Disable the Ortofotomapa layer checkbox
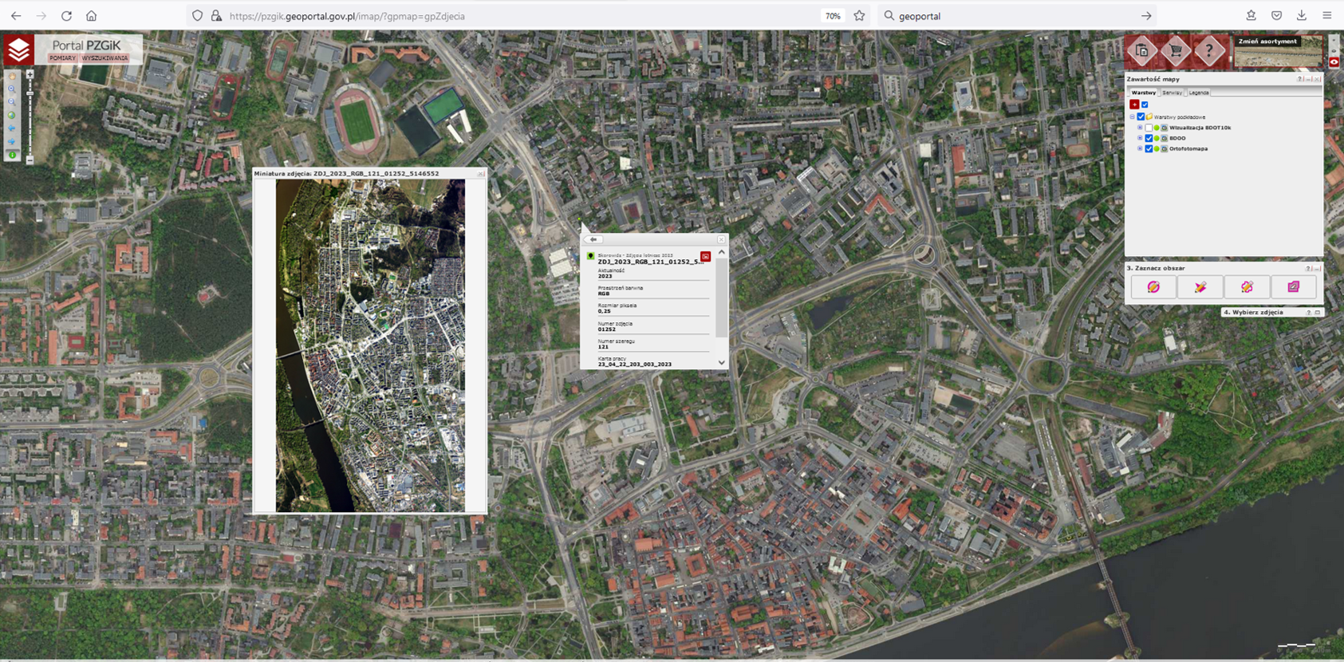Image resolution: width=1344 pixels, height=662 pixels. 1149,149
